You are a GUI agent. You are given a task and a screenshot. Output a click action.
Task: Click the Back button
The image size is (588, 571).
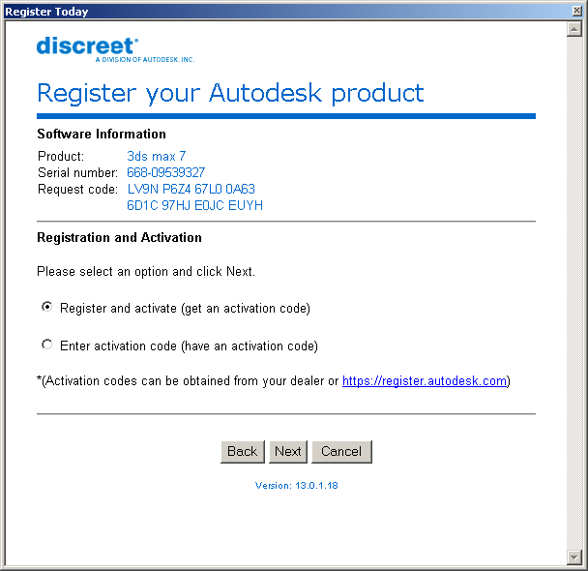click(x=242, y=452)
